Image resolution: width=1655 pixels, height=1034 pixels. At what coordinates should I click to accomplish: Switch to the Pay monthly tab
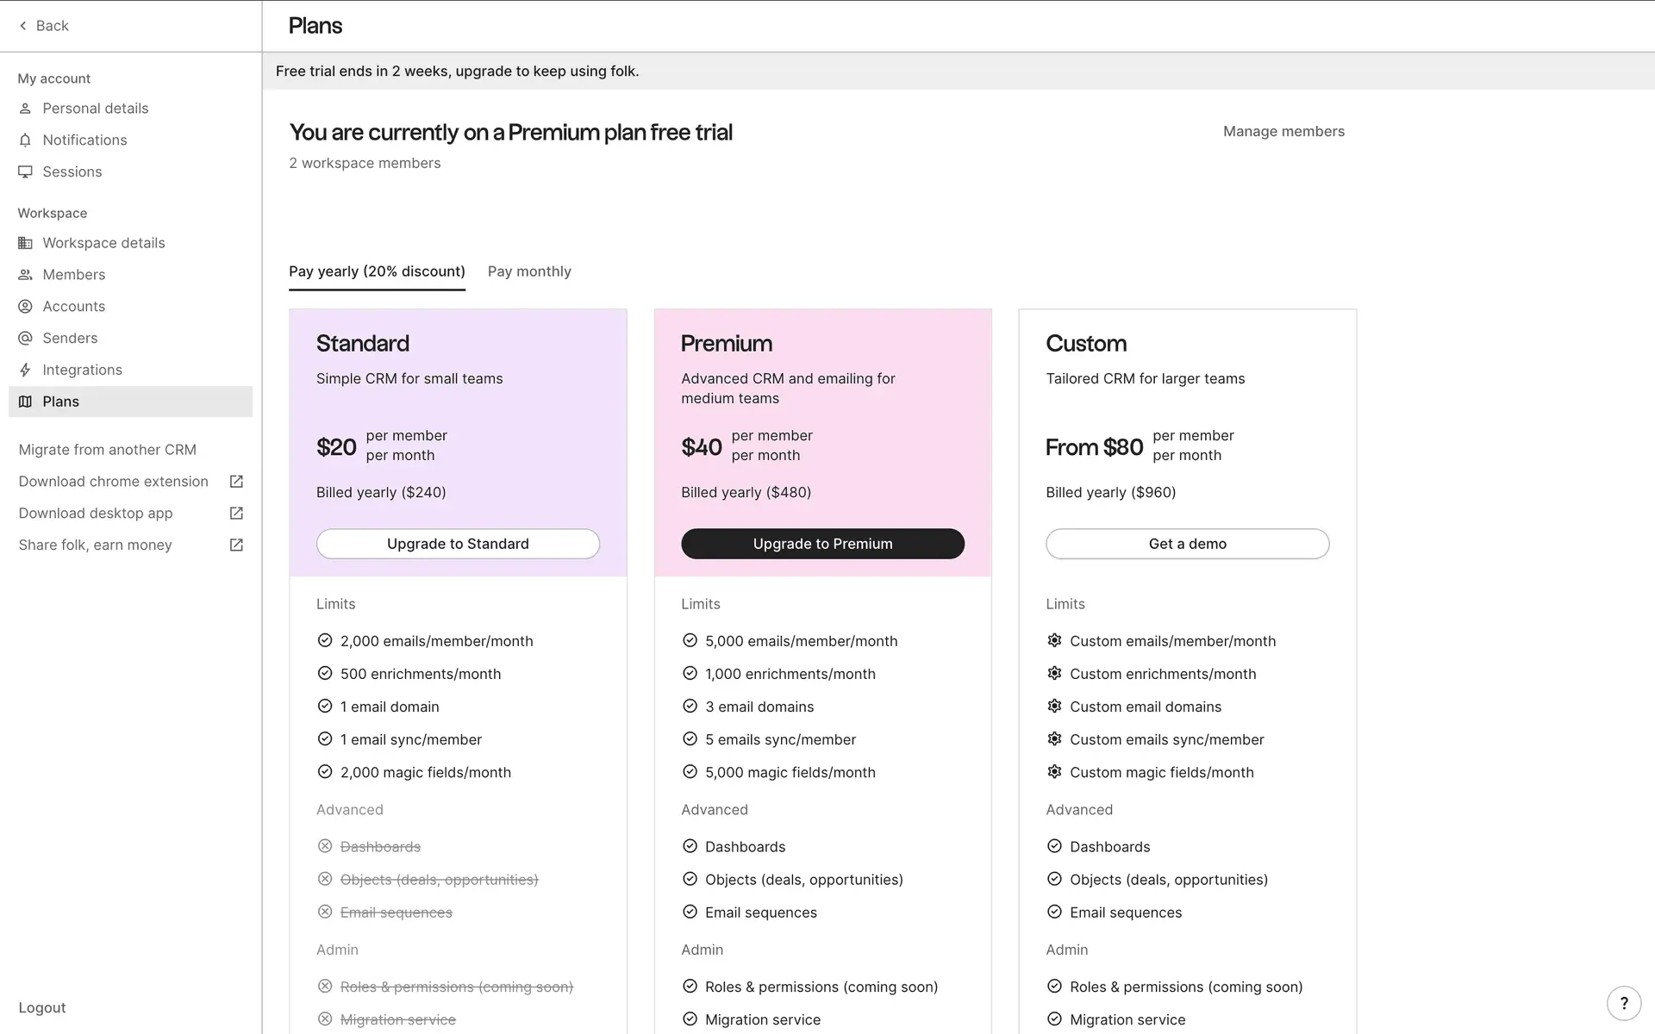tap(529, 271)
